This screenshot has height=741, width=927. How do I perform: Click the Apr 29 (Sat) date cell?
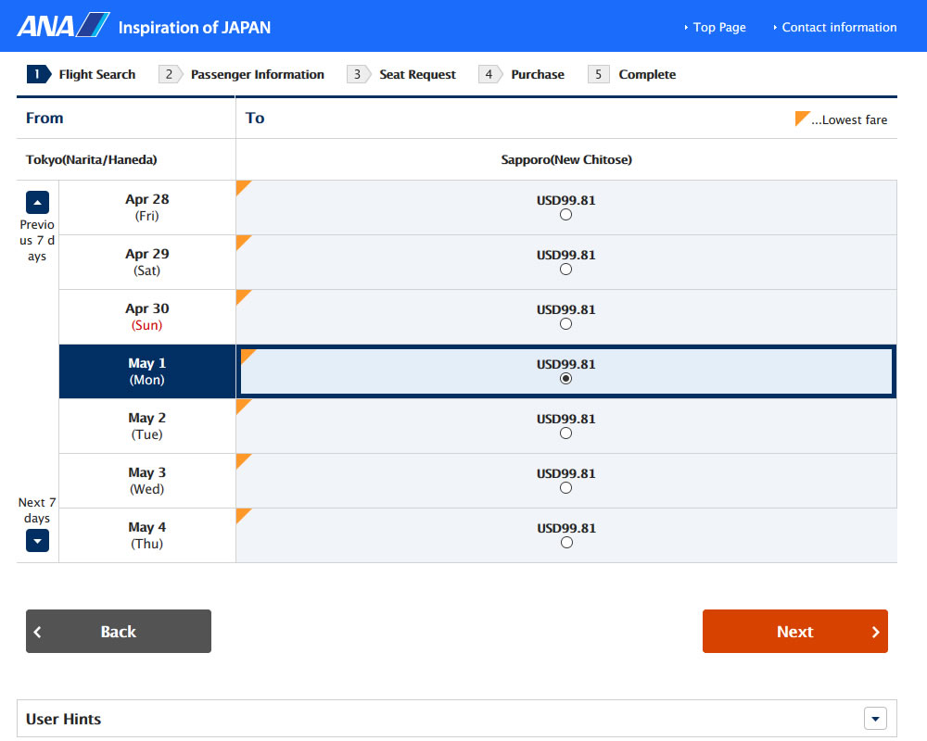tap(146, 262)
